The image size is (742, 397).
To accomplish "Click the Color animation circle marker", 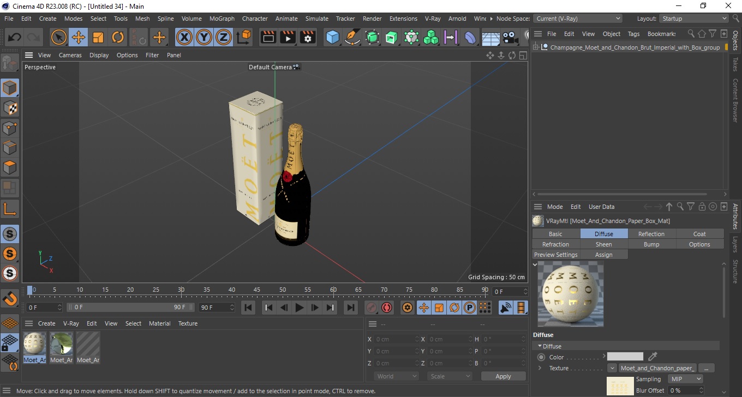I will click(x=541, y=357).
